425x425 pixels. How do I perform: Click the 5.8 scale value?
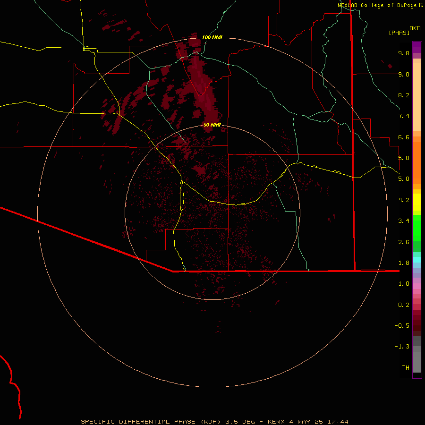pos(404,158)
